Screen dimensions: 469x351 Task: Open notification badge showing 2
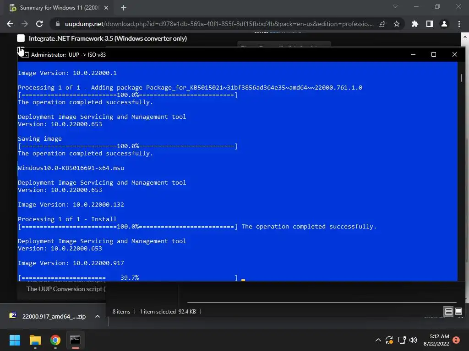pos(456,340)
